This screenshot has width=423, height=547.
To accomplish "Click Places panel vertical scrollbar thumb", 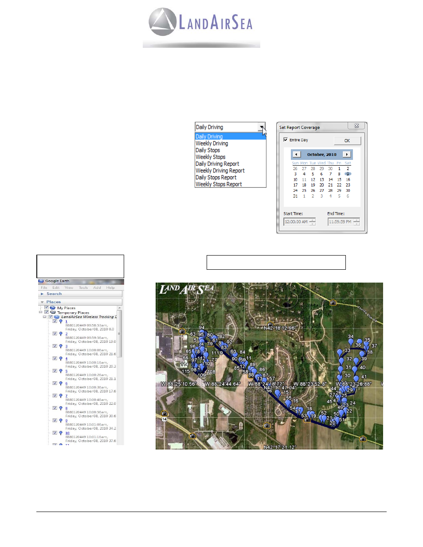I will 119,333.
